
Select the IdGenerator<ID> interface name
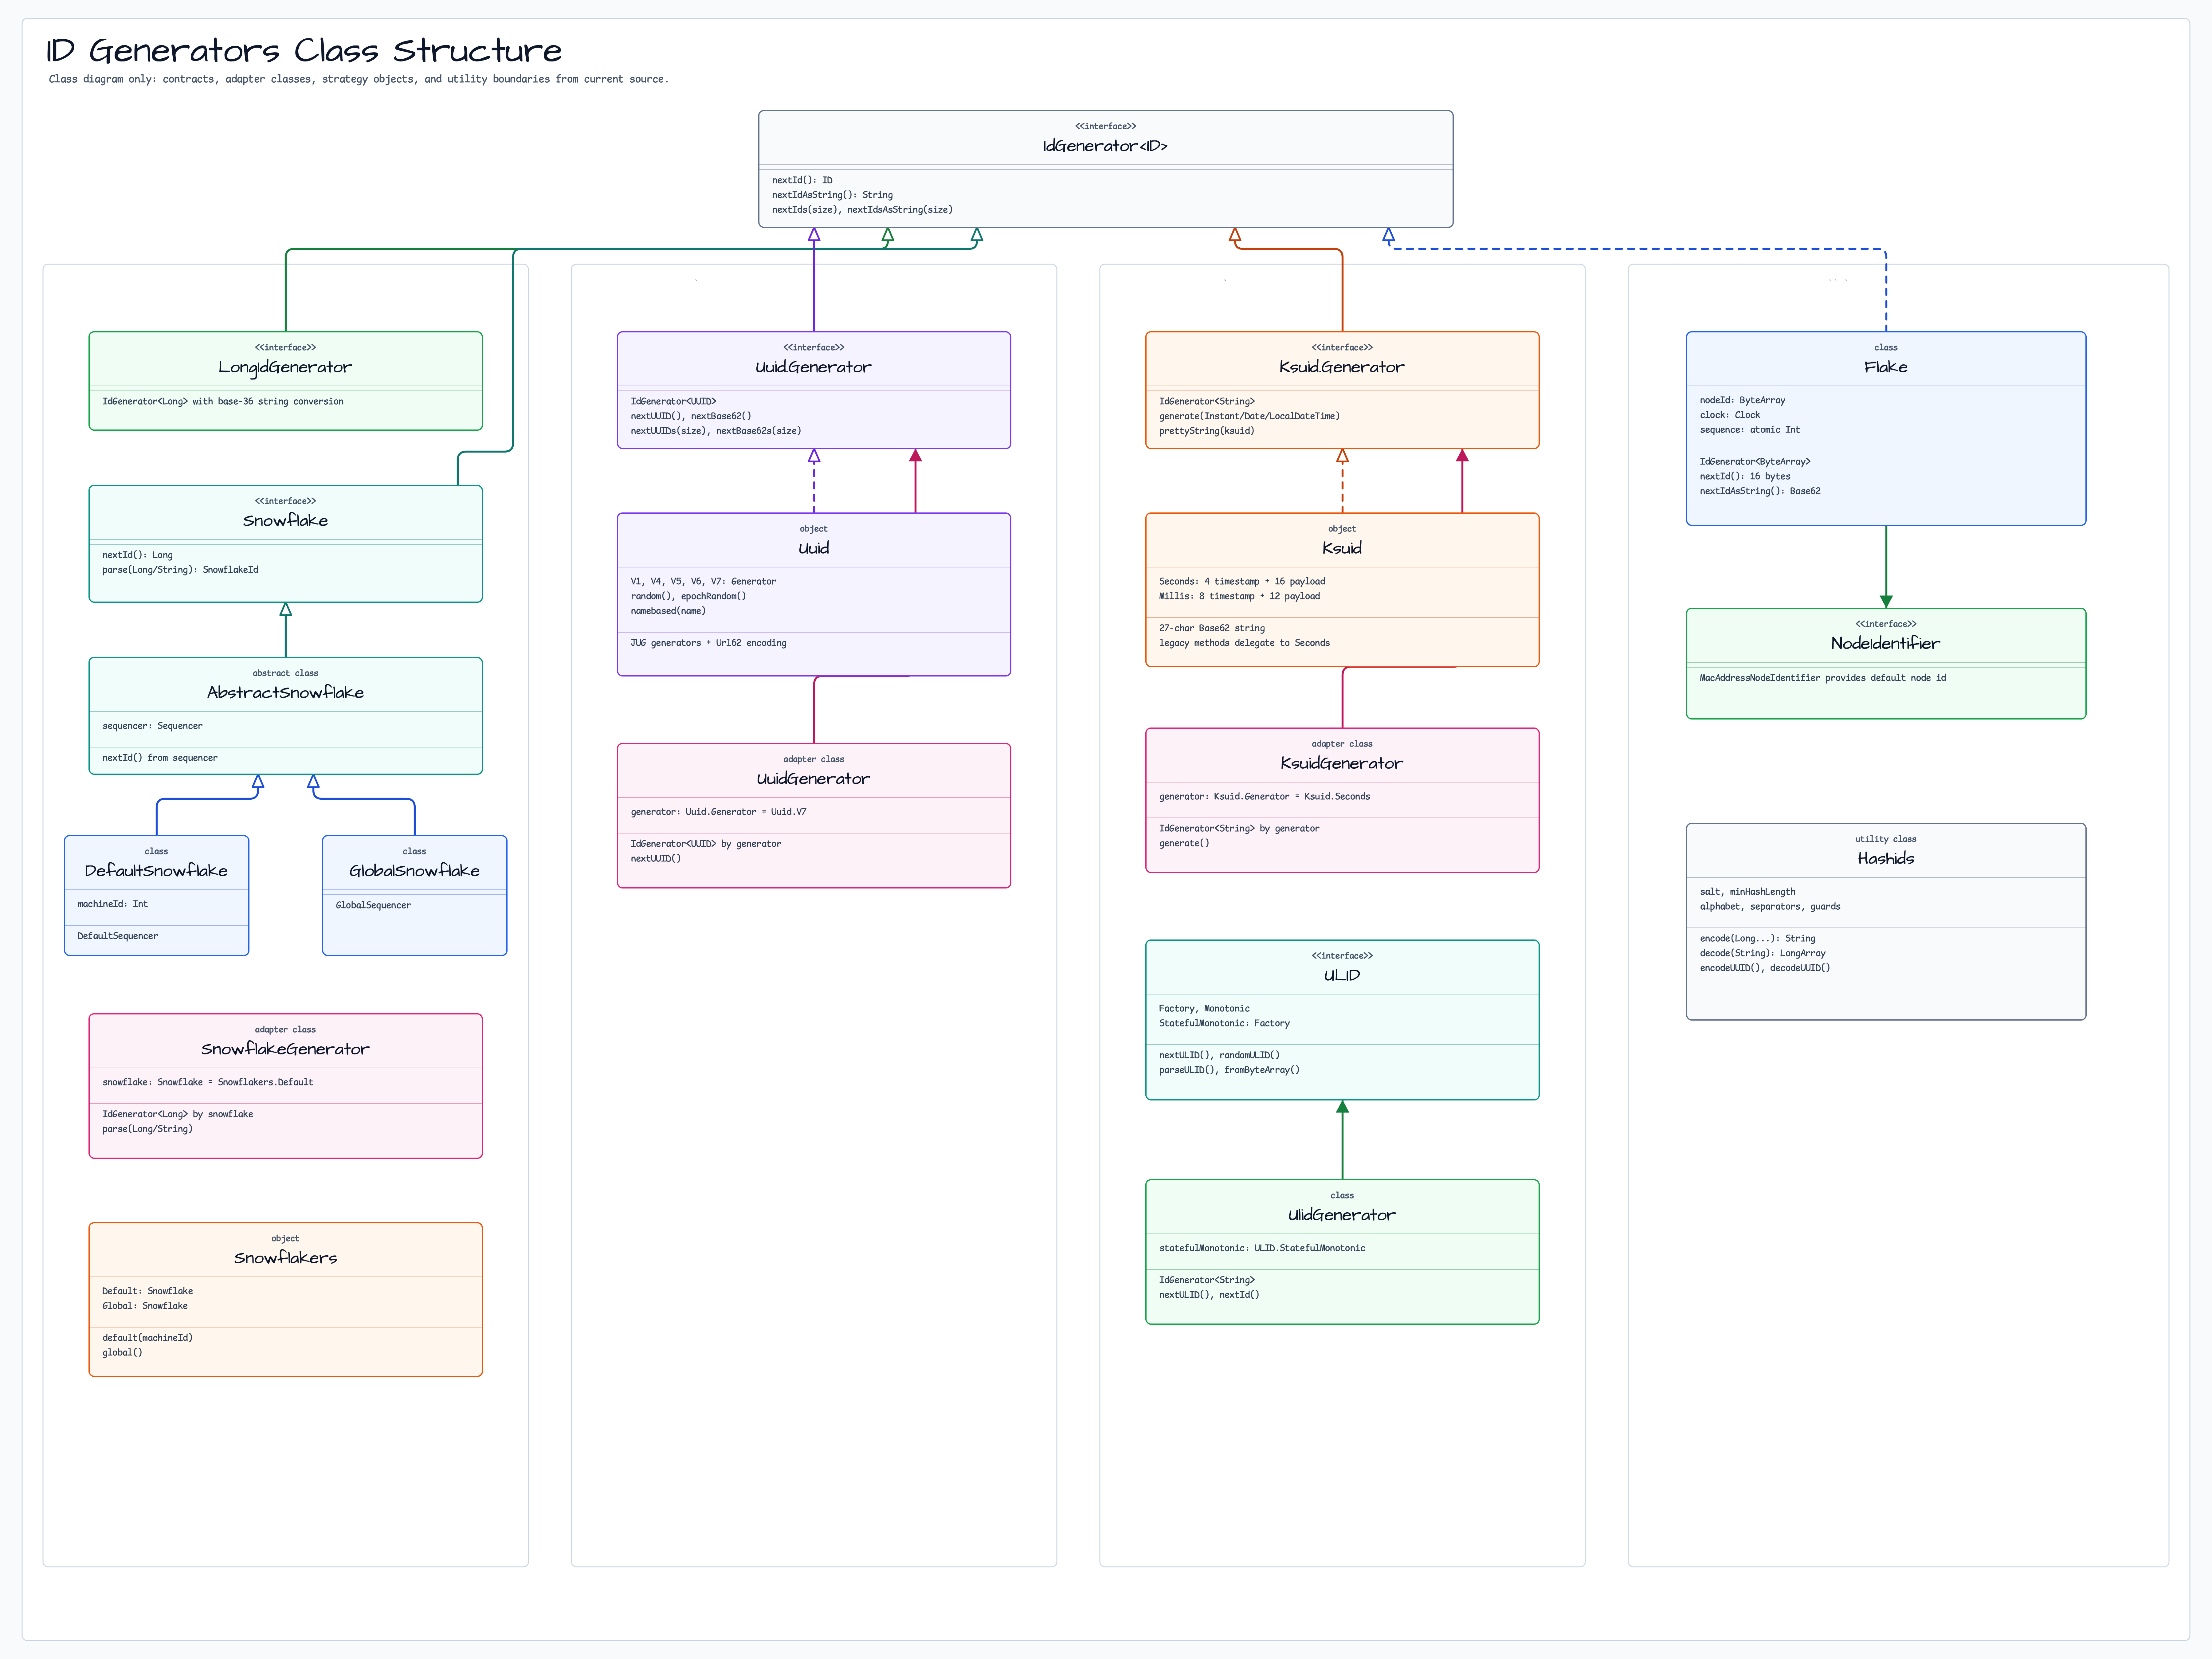coord(1105,146)
